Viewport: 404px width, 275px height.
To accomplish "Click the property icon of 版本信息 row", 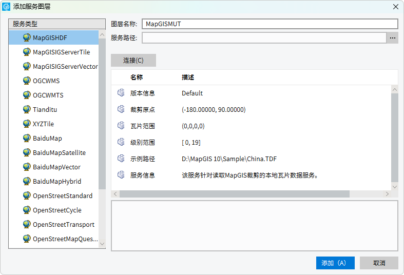I will click(x=121, y=93).
